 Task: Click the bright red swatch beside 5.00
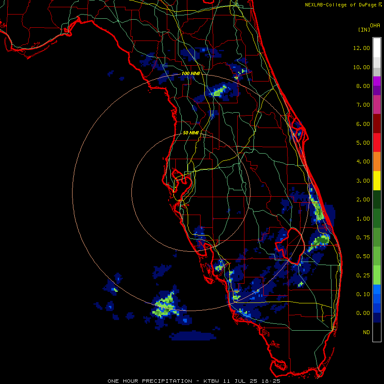(377, 143)
